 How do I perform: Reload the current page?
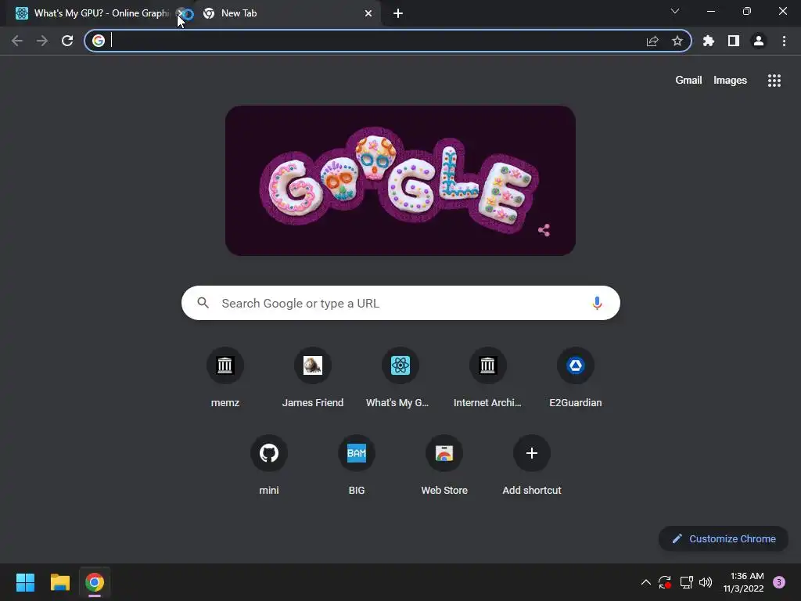(67, 41)
